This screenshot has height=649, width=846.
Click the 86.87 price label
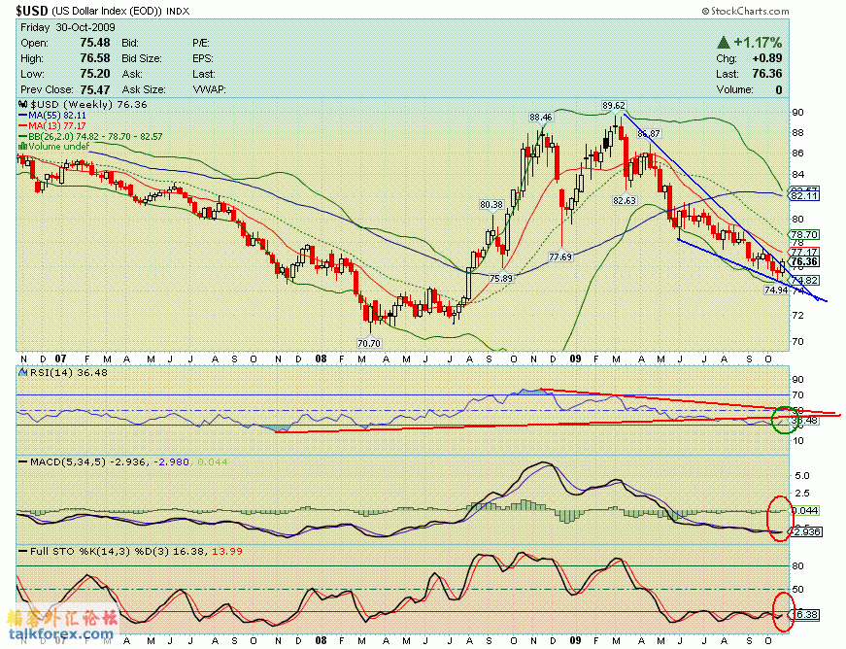(x=649, y=133)
